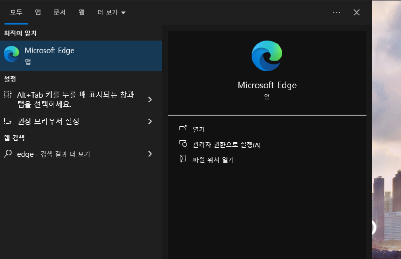Click the shield icon for 관리자 권한으로 실행
This screenshot has height=259, width=401.
pos(183,144)
